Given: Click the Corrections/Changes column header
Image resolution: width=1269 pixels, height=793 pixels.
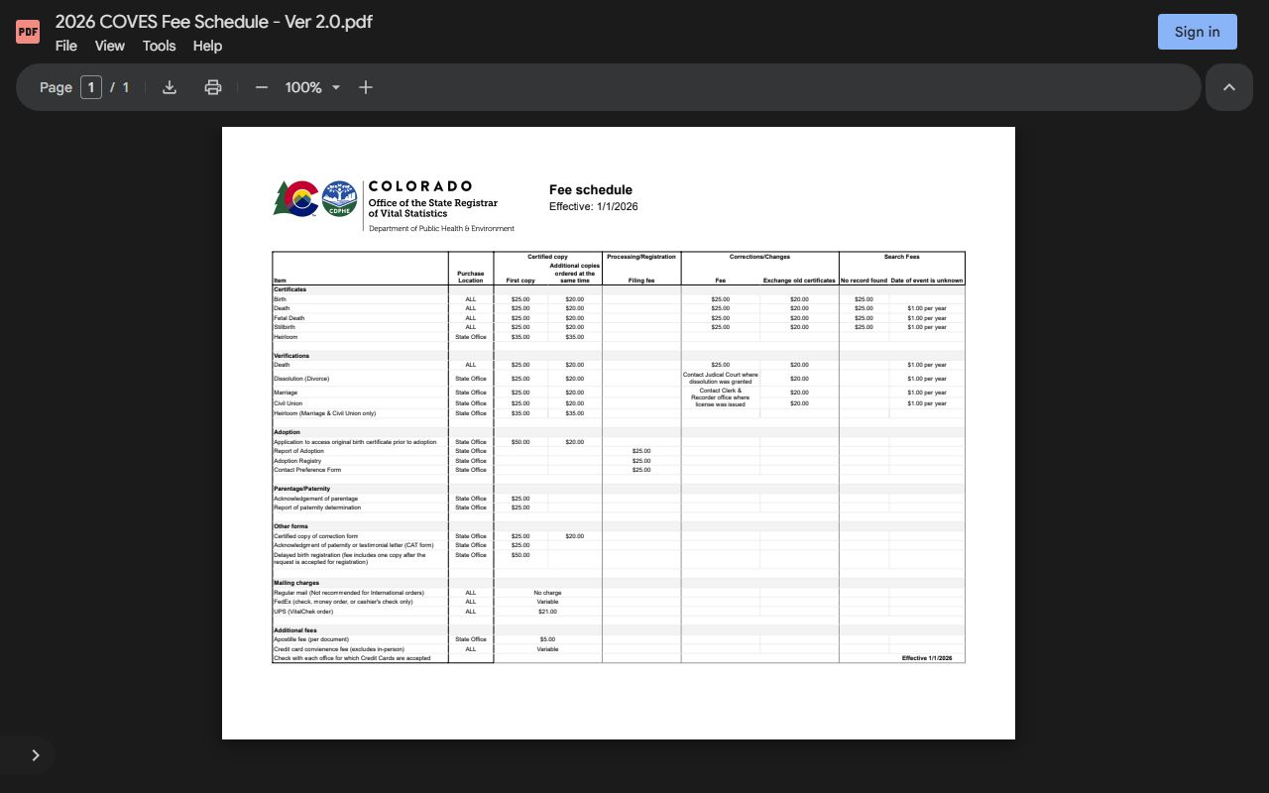Looking at the screenshot, I should (759, 257).
